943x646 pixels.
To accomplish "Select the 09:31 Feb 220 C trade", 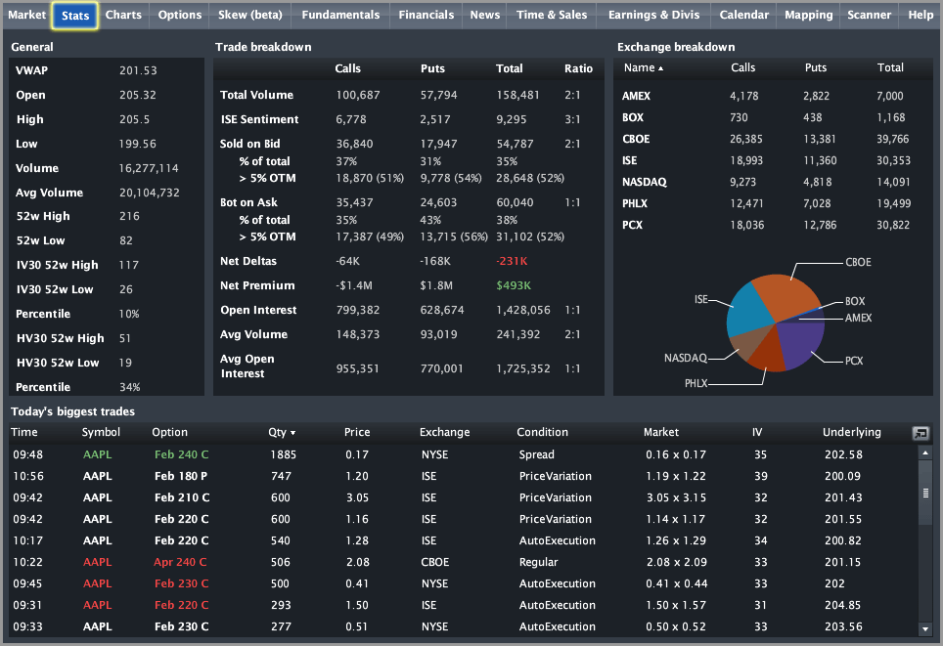I will [463, 605].
